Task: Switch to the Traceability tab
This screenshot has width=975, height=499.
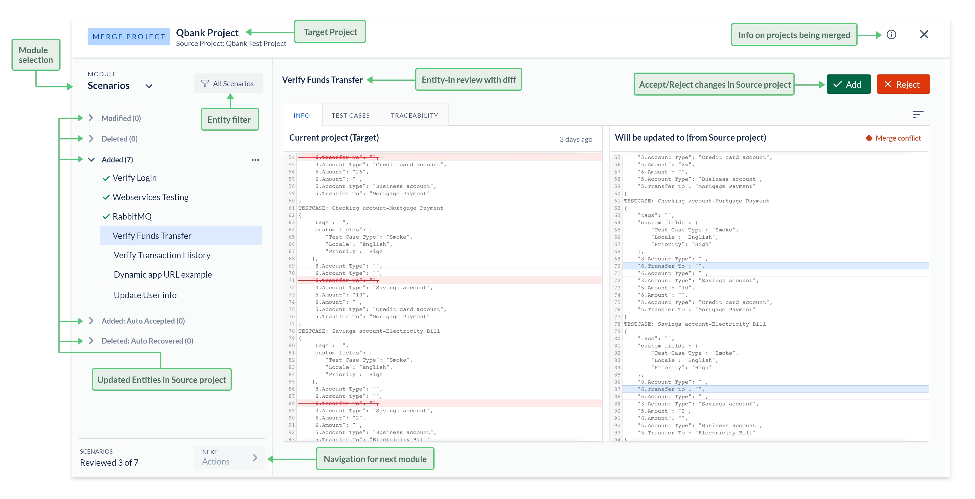Action: [x=415, y=116]
